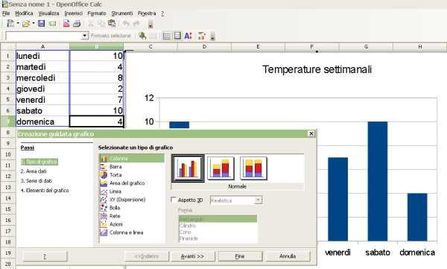Click the chart title Temperature settimanali
The image size is (447, 269).
[317, 69]
